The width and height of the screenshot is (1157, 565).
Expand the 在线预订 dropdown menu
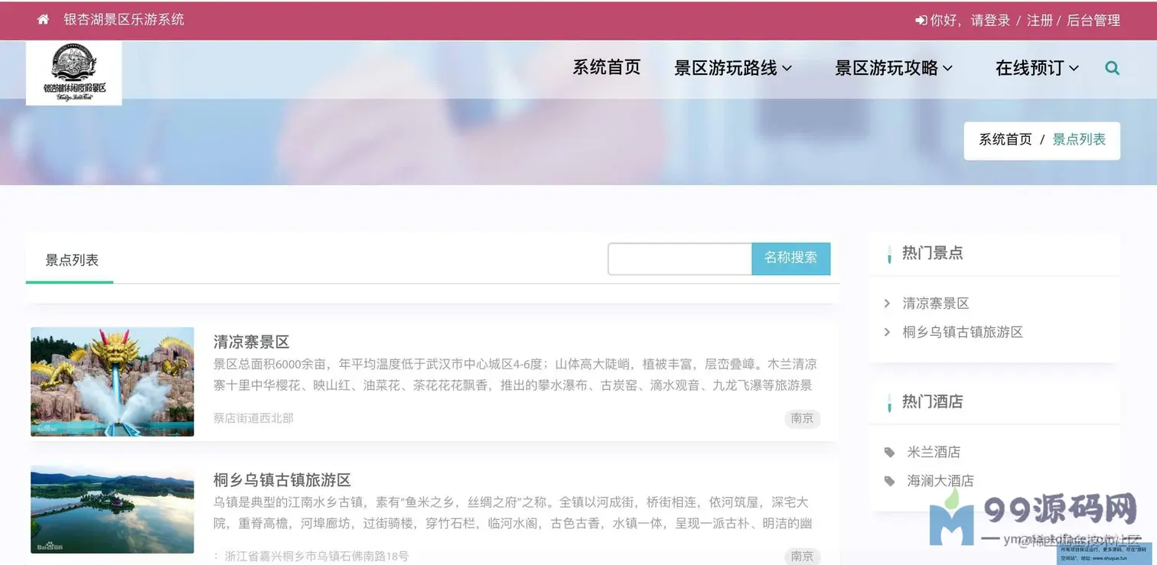(1037, 68)
